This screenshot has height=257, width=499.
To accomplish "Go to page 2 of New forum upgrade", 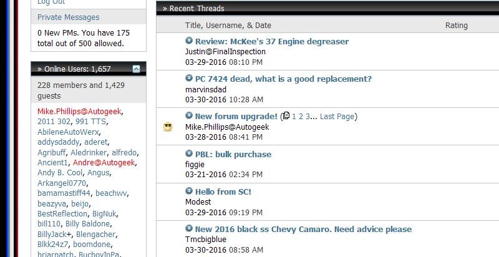I will point(301,117).
